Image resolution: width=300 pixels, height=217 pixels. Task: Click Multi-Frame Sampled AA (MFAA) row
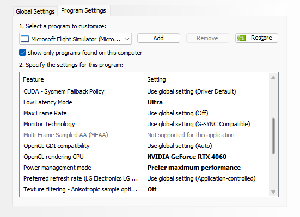[66, 135]
